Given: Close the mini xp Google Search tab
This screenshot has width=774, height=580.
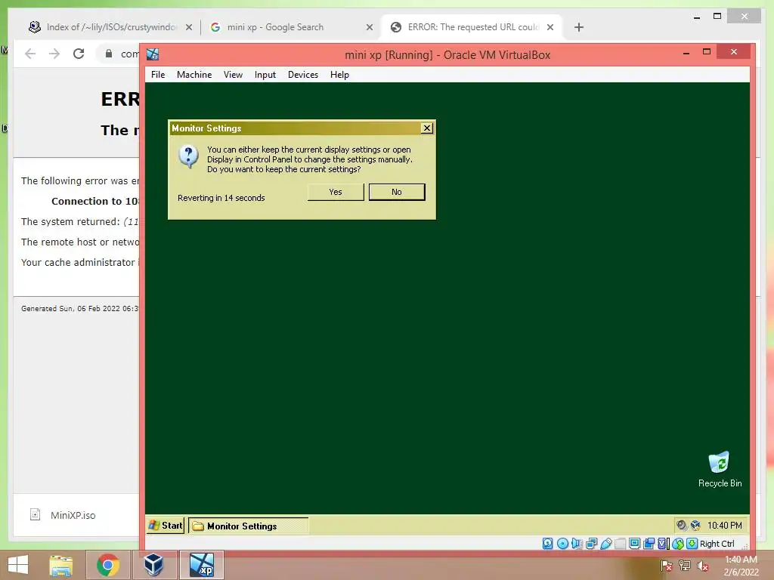Looking at the screenshot, I should coord(369,27).
